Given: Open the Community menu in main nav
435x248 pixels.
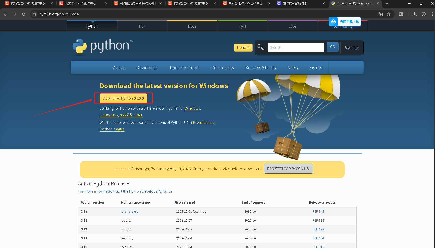Looking at the screenshot, I should (223, 68).
